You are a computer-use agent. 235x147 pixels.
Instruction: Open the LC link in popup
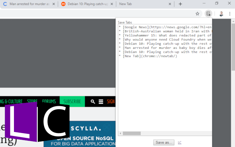(x=180, y=142)
